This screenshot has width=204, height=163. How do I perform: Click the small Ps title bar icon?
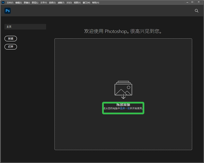pyautogui.click(x=3, y=2)
